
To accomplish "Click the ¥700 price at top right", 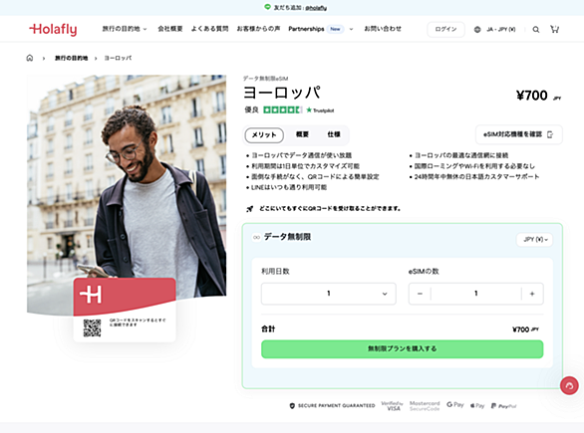I will pyautogui.click(x=531, y=96).
